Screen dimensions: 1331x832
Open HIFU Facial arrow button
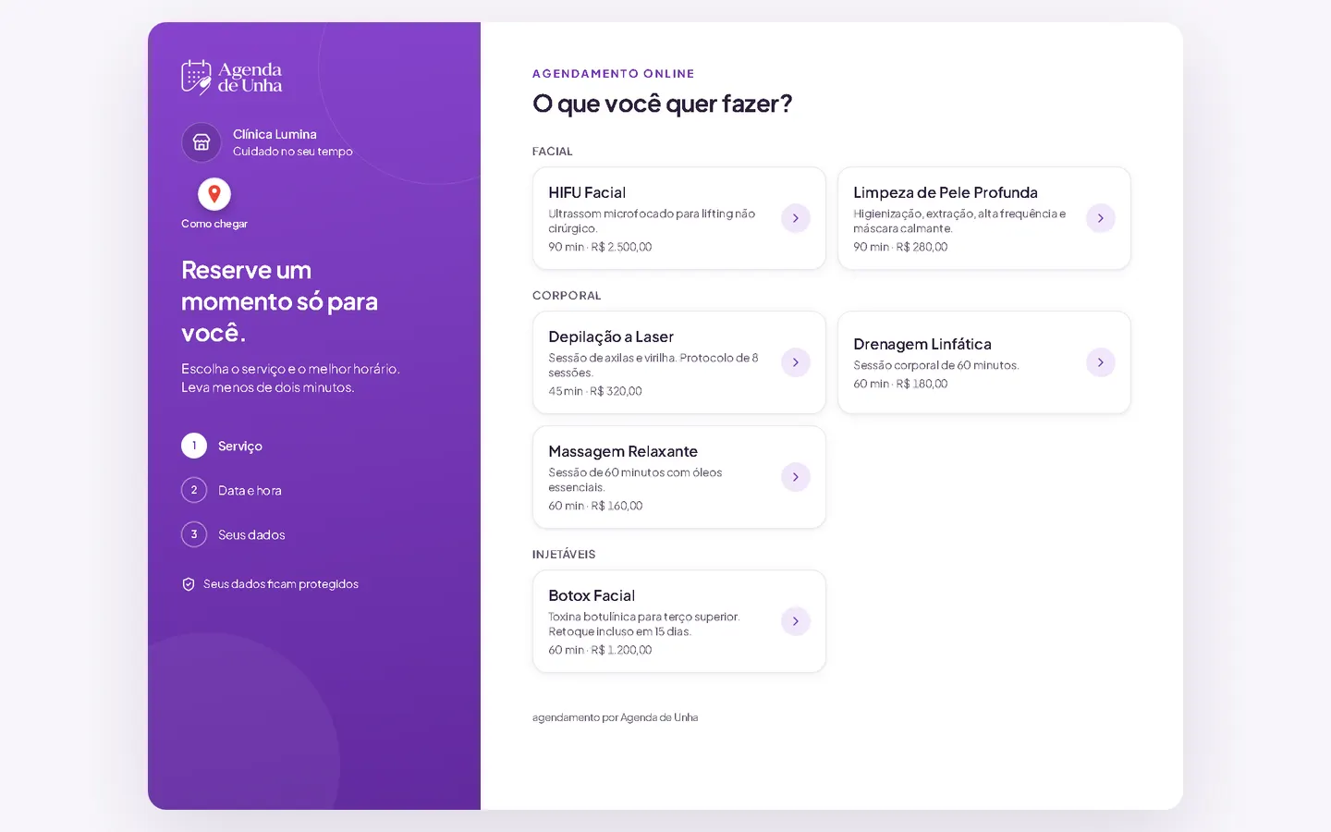click(x=796, y=218)
